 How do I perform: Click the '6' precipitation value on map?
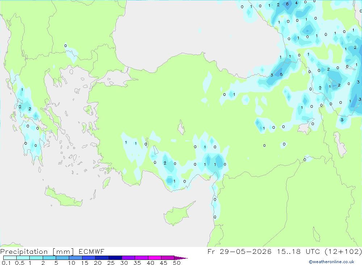click(287, 4)
